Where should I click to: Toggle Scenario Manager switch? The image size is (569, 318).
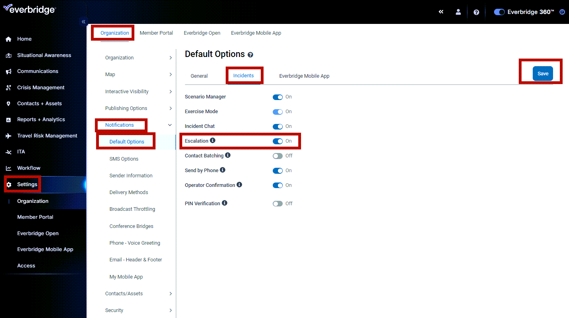pyautogui.click(x=278, y=97)
